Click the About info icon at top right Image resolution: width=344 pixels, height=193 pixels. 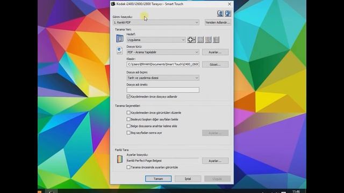220,13
